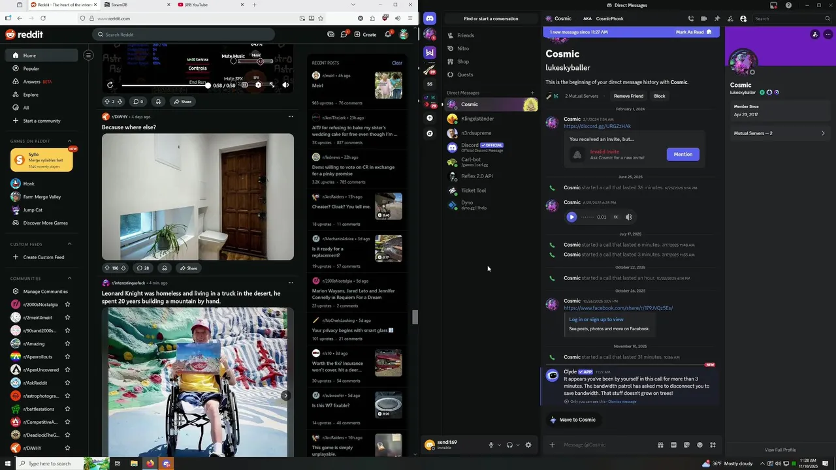Click Wave to Cosmic button

click(573, 420)
